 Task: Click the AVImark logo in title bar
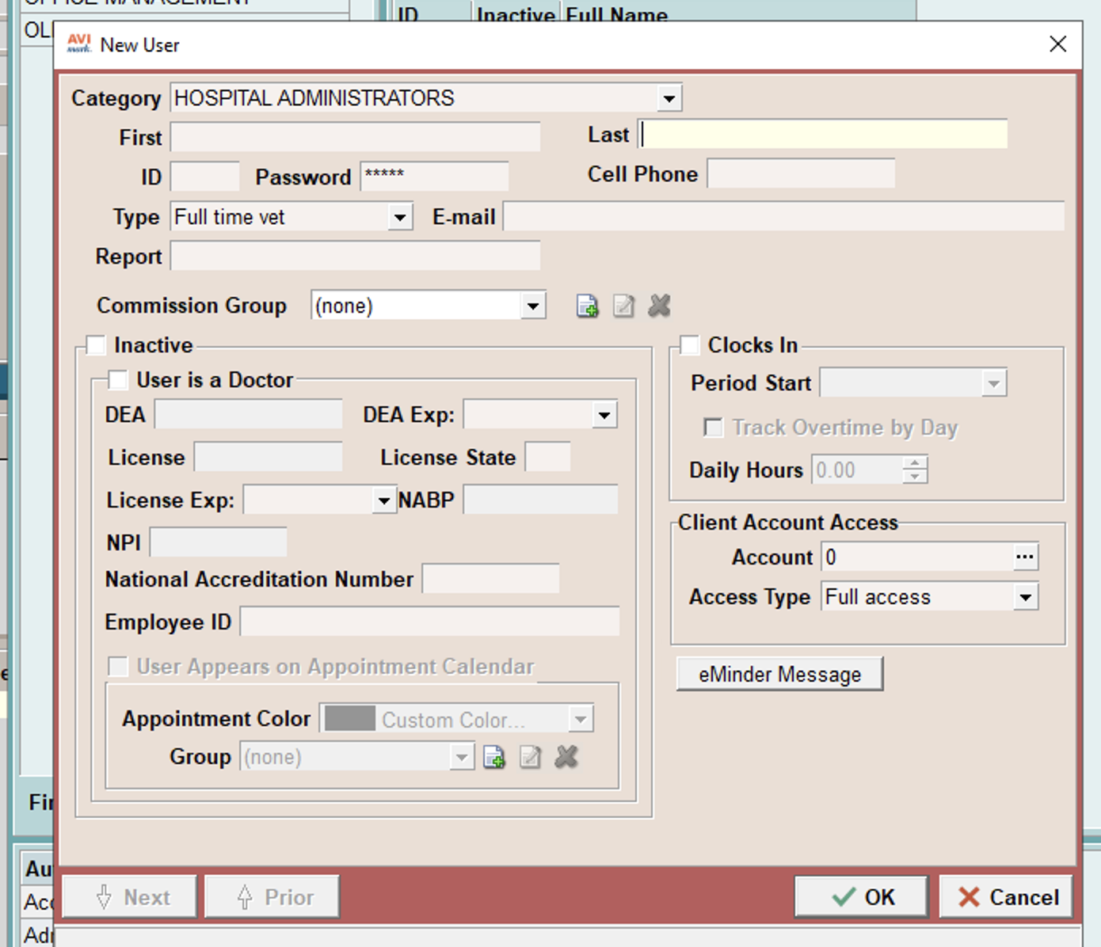coord(78,44)
